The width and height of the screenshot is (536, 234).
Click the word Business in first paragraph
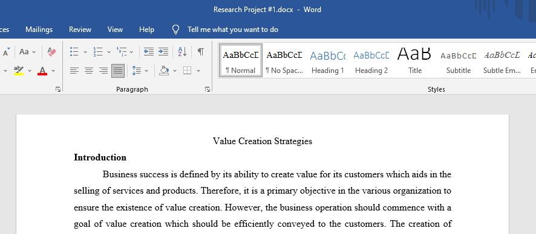click(120, 174)
